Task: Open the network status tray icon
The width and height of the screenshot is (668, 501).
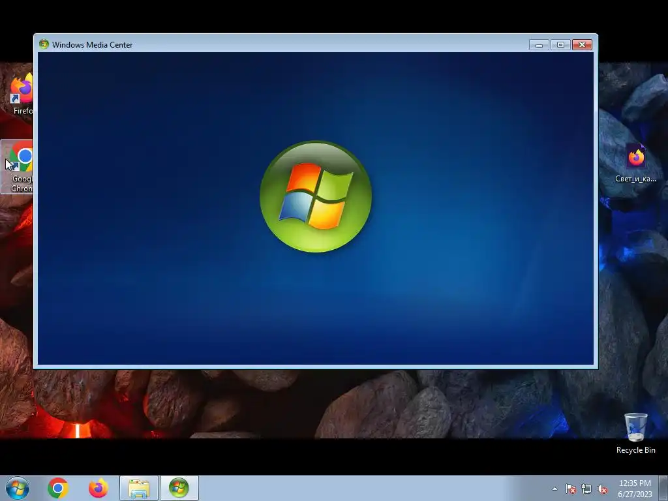Action: click(586, 489)
